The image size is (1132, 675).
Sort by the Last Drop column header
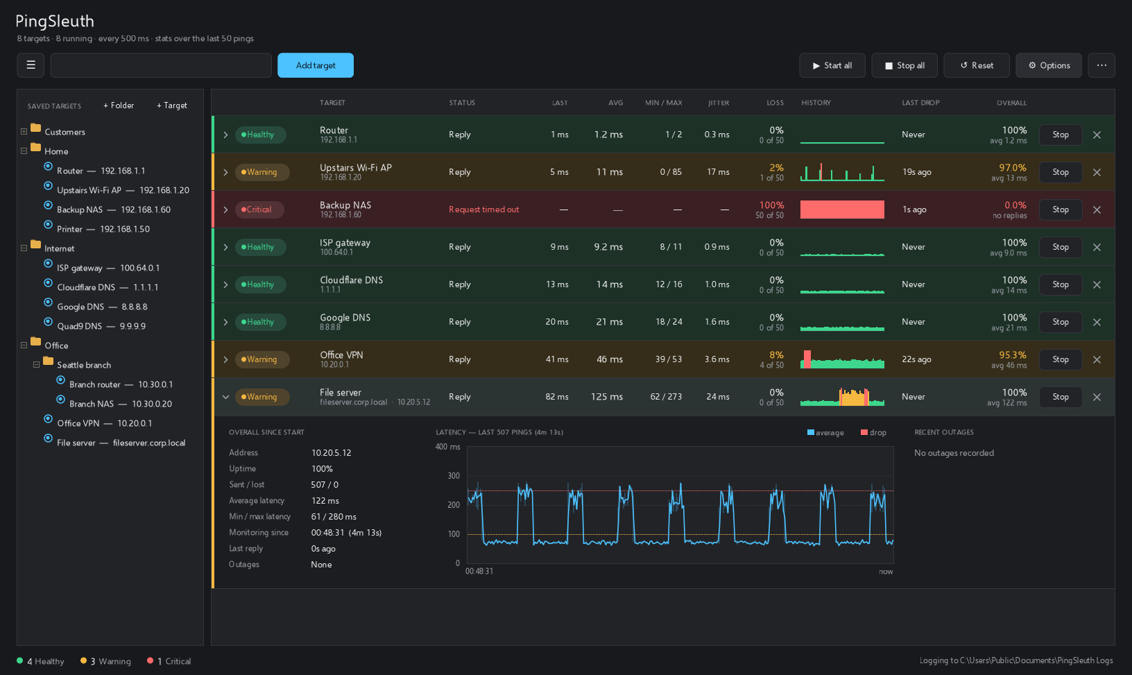(920, 103)
